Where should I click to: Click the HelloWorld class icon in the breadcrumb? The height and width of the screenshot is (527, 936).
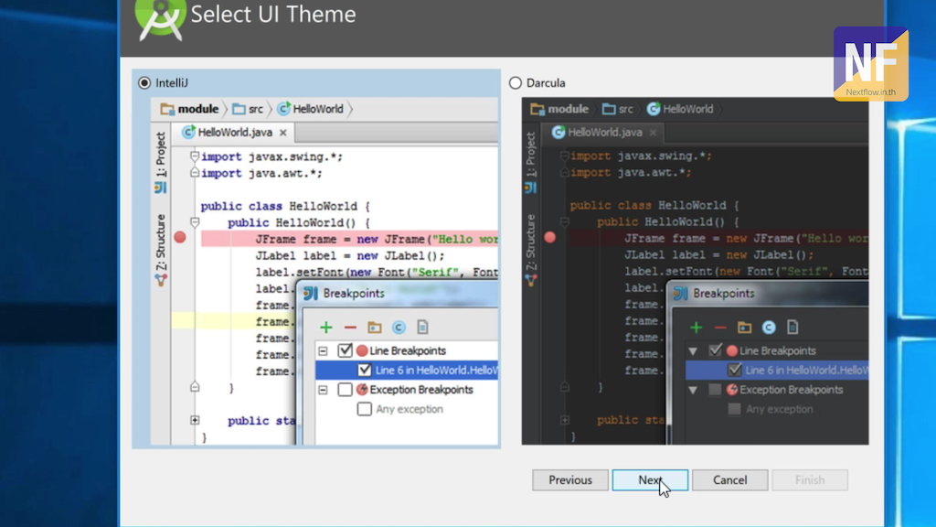coord(285,108)
